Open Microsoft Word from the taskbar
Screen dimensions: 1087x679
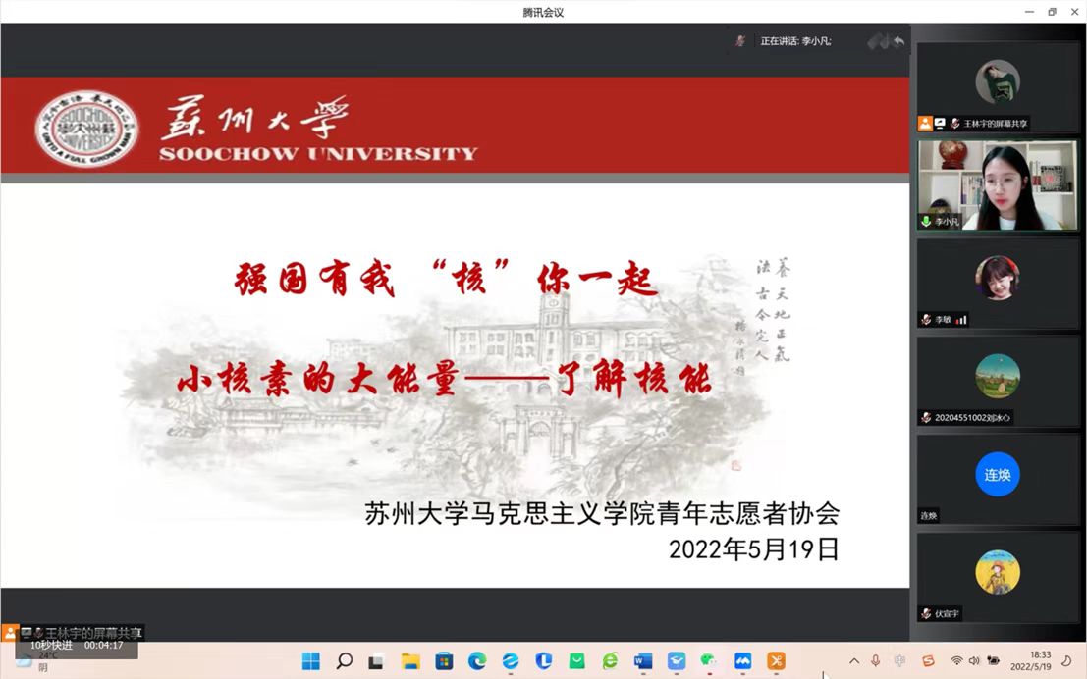tap(643, 661)
